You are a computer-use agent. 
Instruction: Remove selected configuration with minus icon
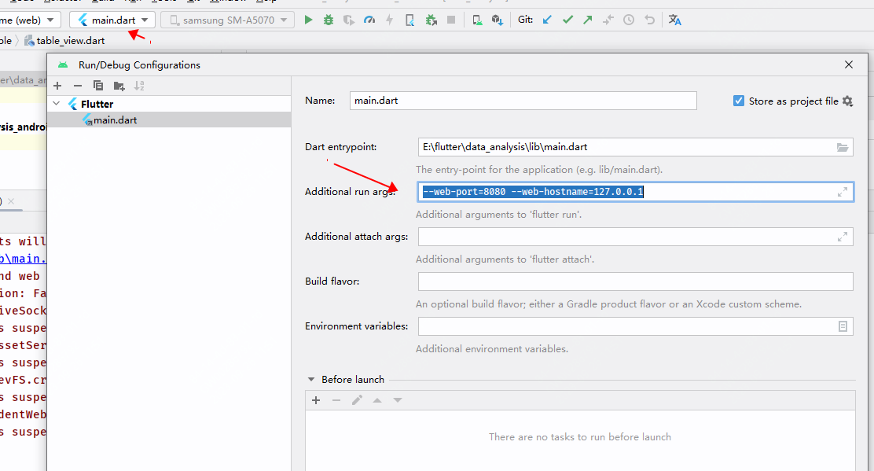78,86
